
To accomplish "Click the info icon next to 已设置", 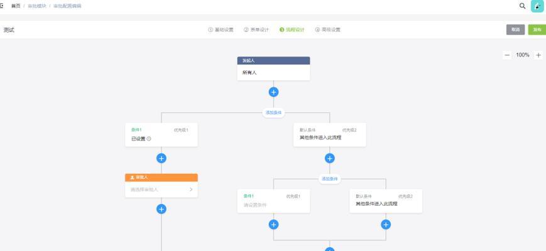I will coord(149,139).
